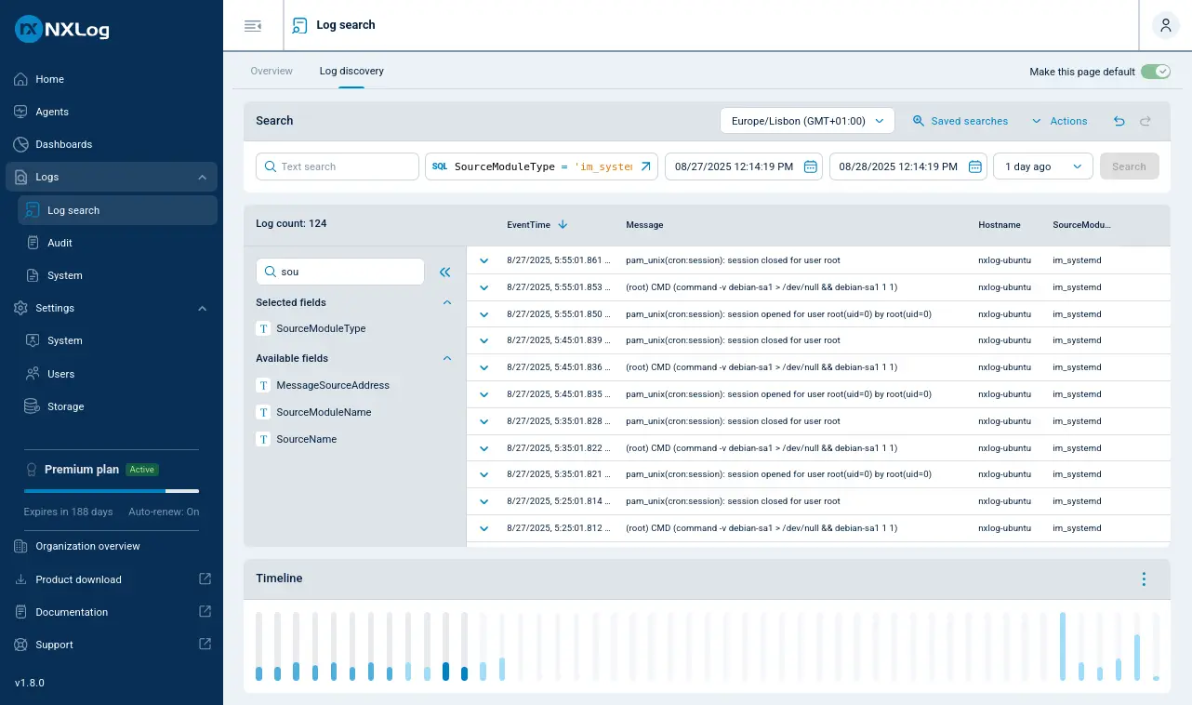Open the 1 day ago time range dropdown
The height and width of the screenshot is (705, 1192).
click(x=1043, y=166)
